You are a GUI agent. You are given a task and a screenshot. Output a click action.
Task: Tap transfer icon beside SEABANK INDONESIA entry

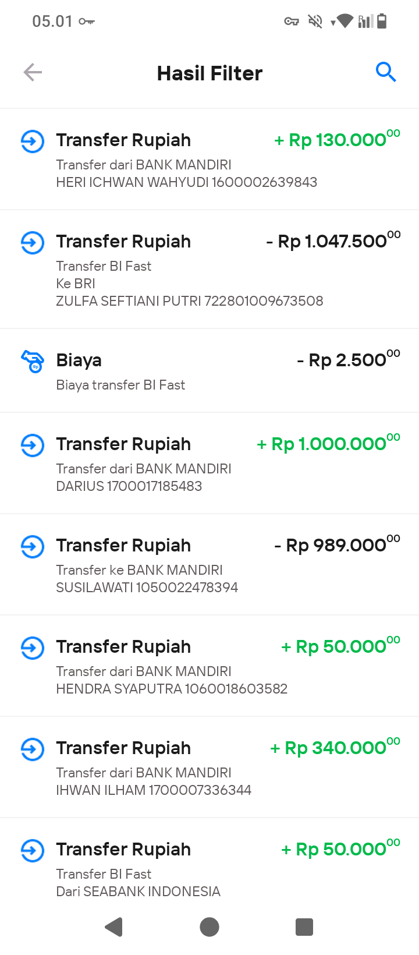point(33,851)
